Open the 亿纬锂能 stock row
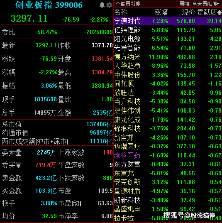Image resolution: width=222 pixels, height=223 pixels. [x=168, y=30]
